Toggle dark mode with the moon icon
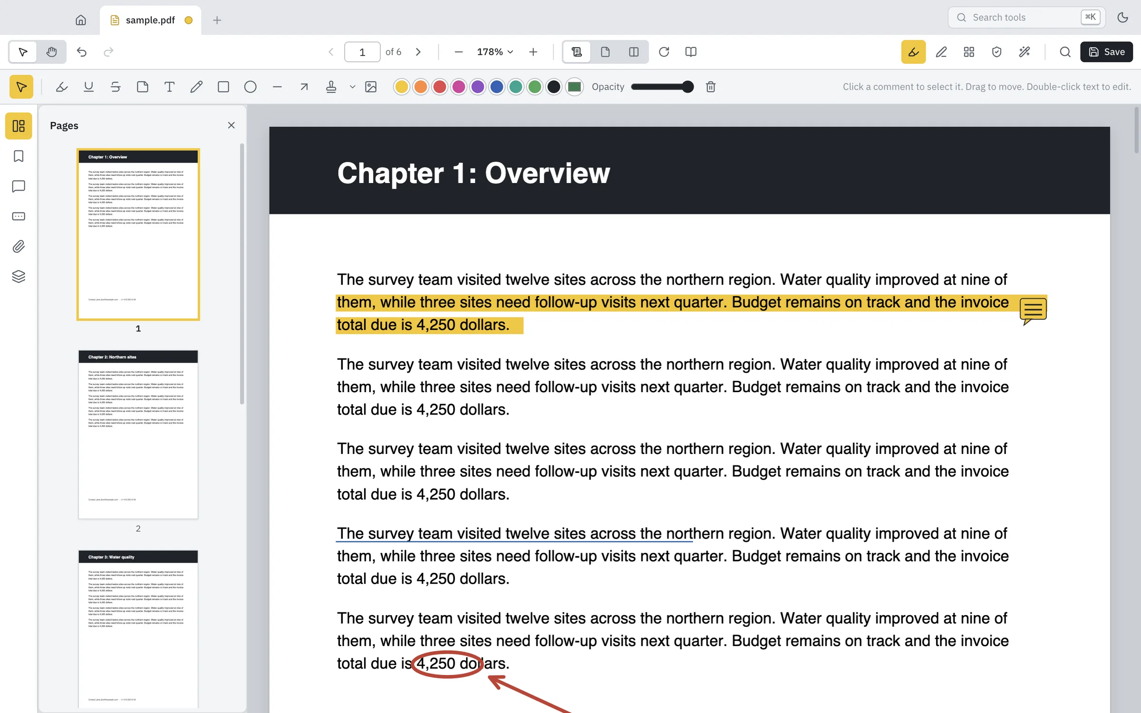This screenshot has height=713, width=1141. point(1123,18)
